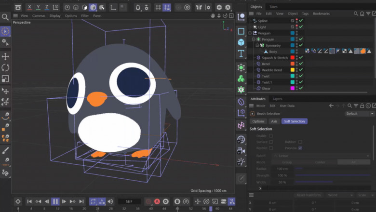This screenshot has width=376, height=212.
Task: Switch to the Layers tab
Action: click(x=277, y=99)
